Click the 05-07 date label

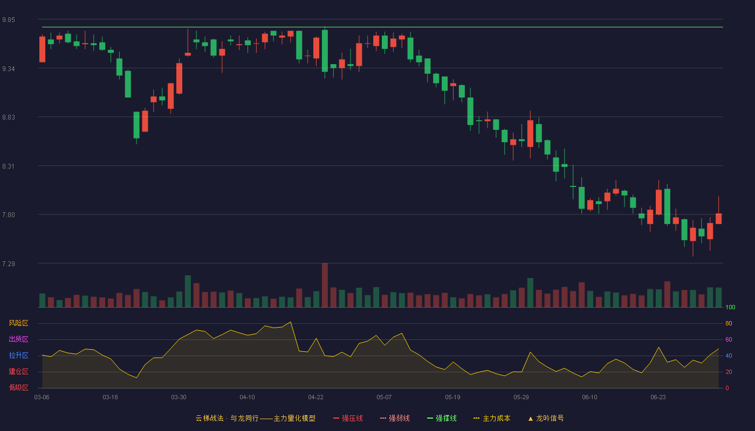[384, 397]
